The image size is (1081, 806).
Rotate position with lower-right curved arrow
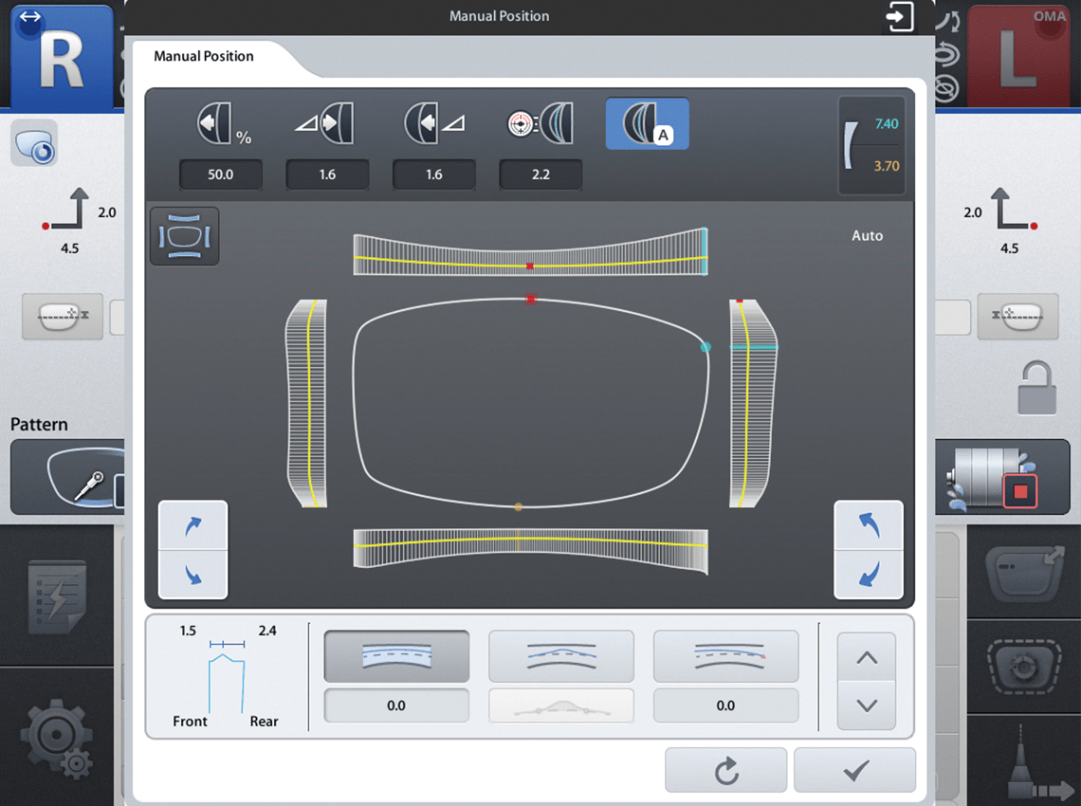click(x=869, y=575)
